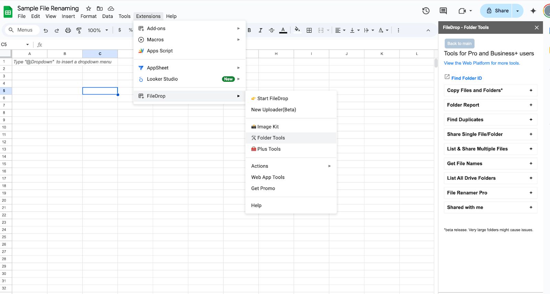Open vertical align dropdown

(x=354, y=30)
